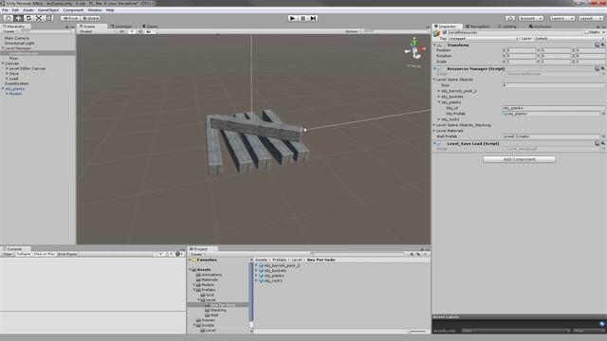Click Create button in Project panel
Screen dimensions: 607x341
tap(197, 255)
